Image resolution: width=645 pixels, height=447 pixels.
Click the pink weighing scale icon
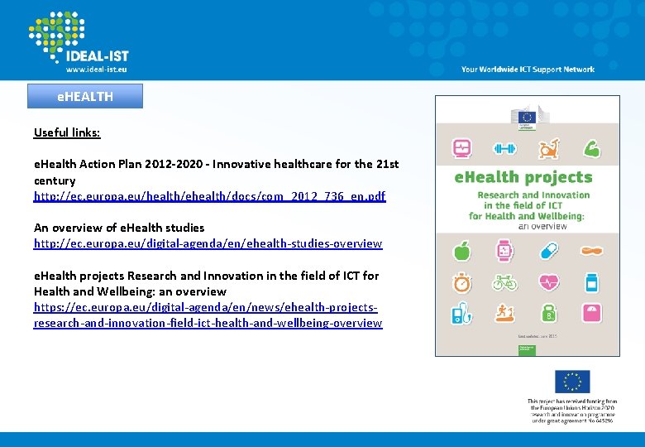[592, 314]
